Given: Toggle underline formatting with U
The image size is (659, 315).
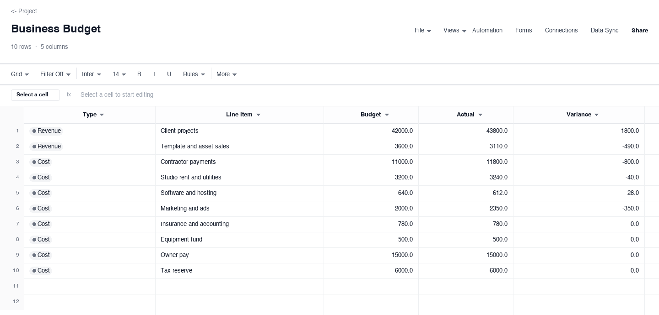Looking at the screenshot, I should click(169, 74).
